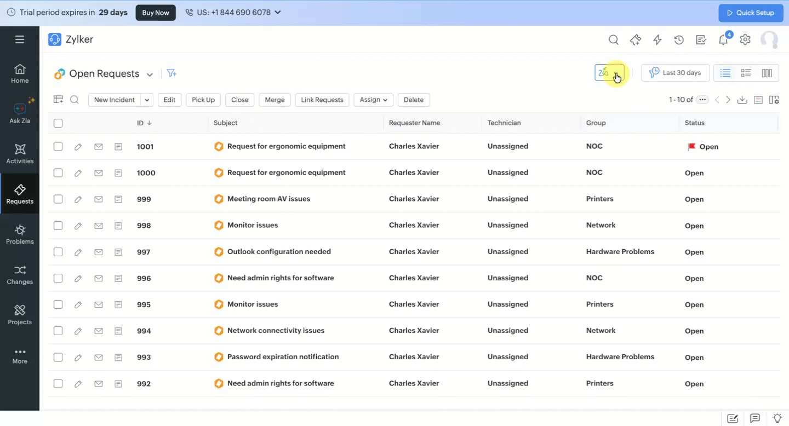Viewport: 789px width, 426px height.
Task: Click the recent history clock icon
Action: [x=679, y=39]
